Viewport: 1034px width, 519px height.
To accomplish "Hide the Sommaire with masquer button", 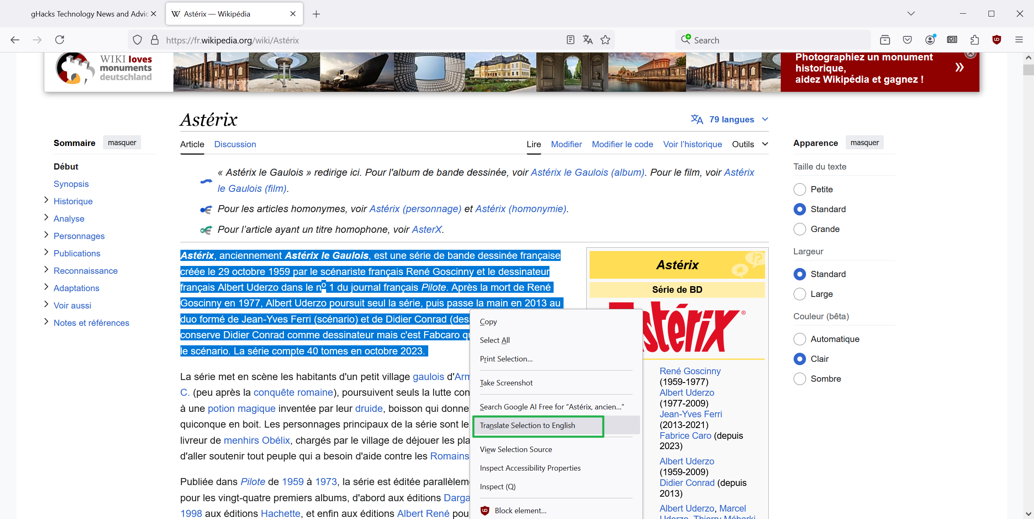I will (122, 143).
